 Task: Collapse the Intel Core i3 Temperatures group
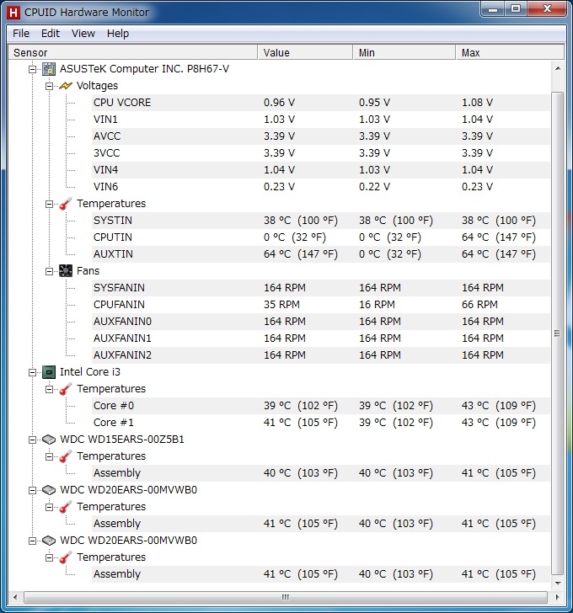pyautogui.click(x=49, y=389)
